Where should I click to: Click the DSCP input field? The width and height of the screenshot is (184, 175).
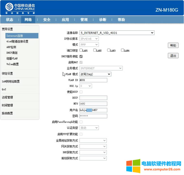coord(93,98)
